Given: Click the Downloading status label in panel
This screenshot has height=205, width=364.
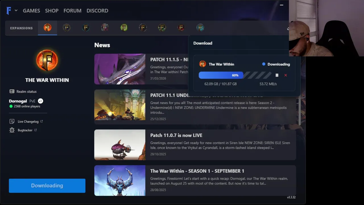Looking at the screenshot, I should point(279,64).
